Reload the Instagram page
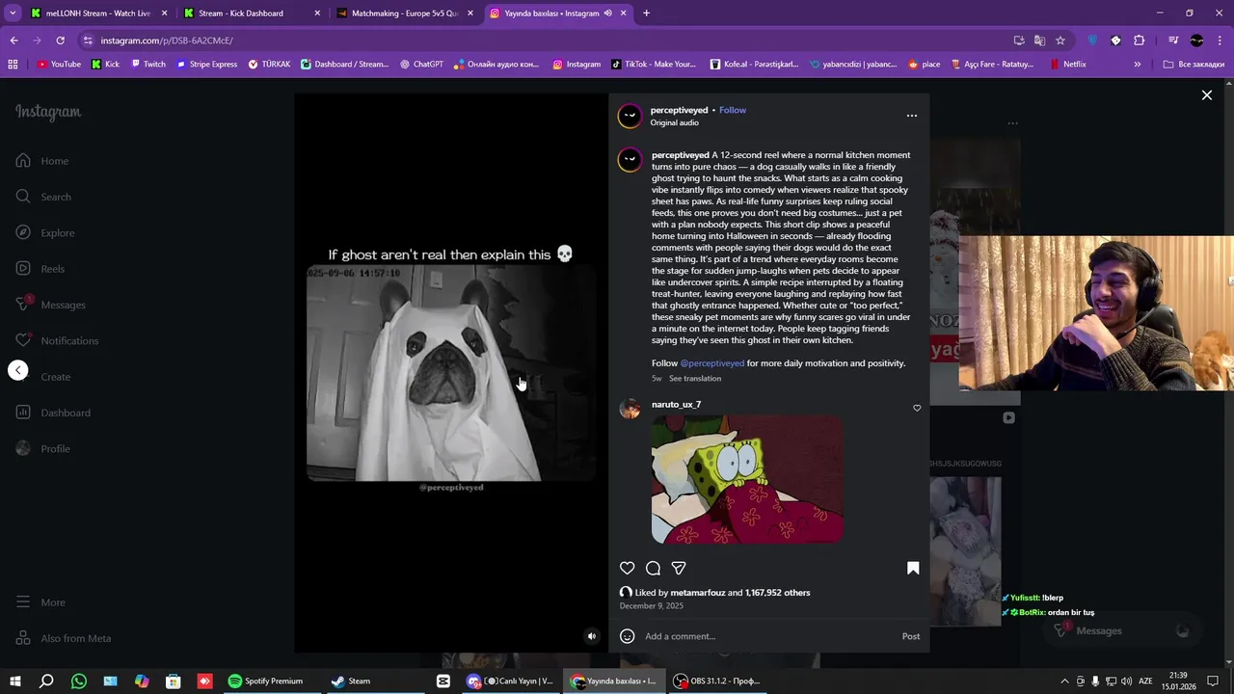 60,40
